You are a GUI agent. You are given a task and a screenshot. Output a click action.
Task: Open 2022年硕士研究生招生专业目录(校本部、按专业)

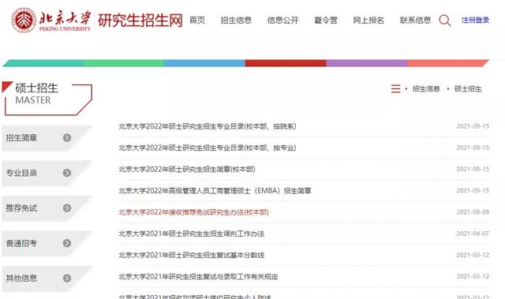208,148
